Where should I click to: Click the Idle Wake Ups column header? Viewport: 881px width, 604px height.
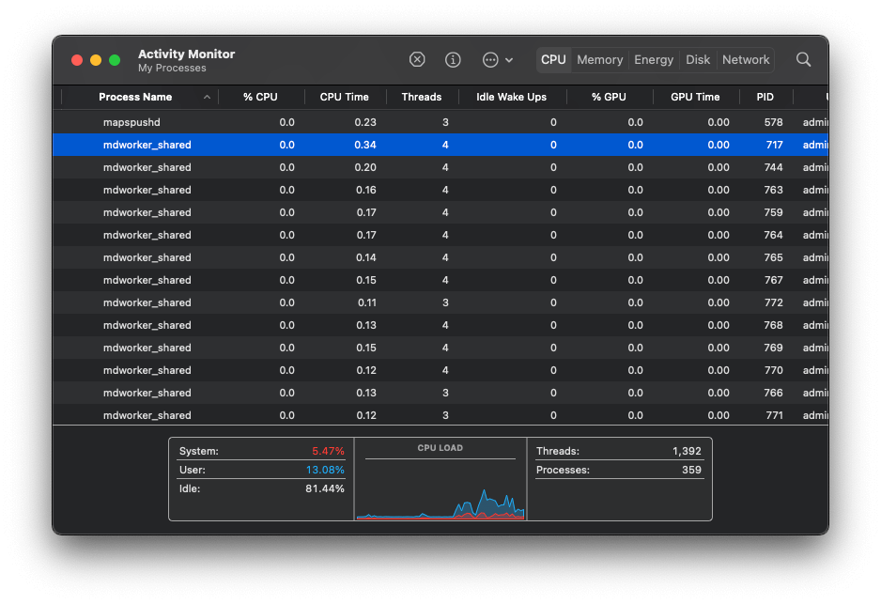511,97
